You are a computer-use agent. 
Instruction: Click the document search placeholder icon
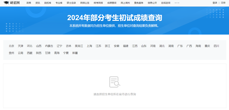[115, 82]
